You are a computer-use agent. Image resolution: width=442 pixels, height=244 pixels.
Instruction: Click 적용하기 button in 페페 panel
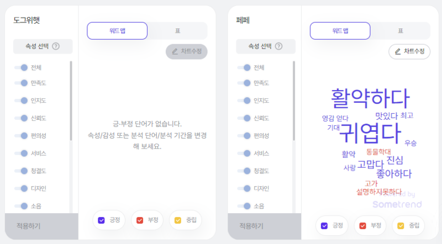(x=265, y=226)
